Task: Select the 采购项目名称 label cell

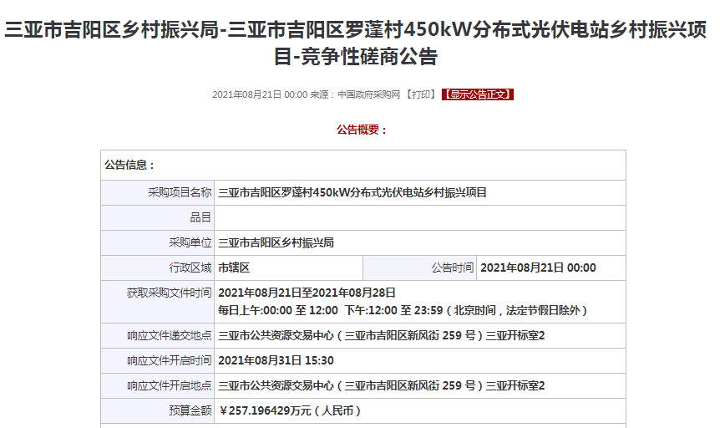Action: click(x=180, y=192)
